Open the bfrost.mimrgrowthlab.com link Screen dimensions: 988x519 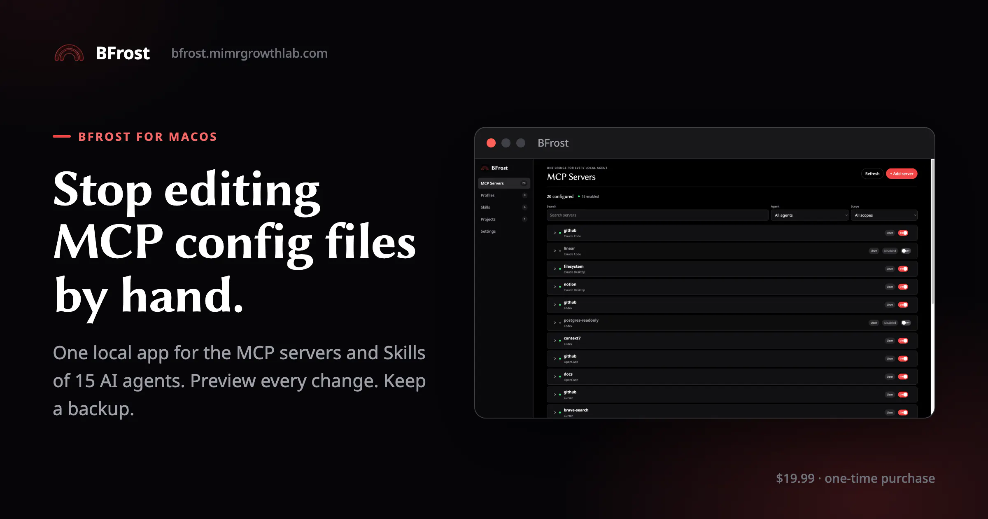click(249, 53)
